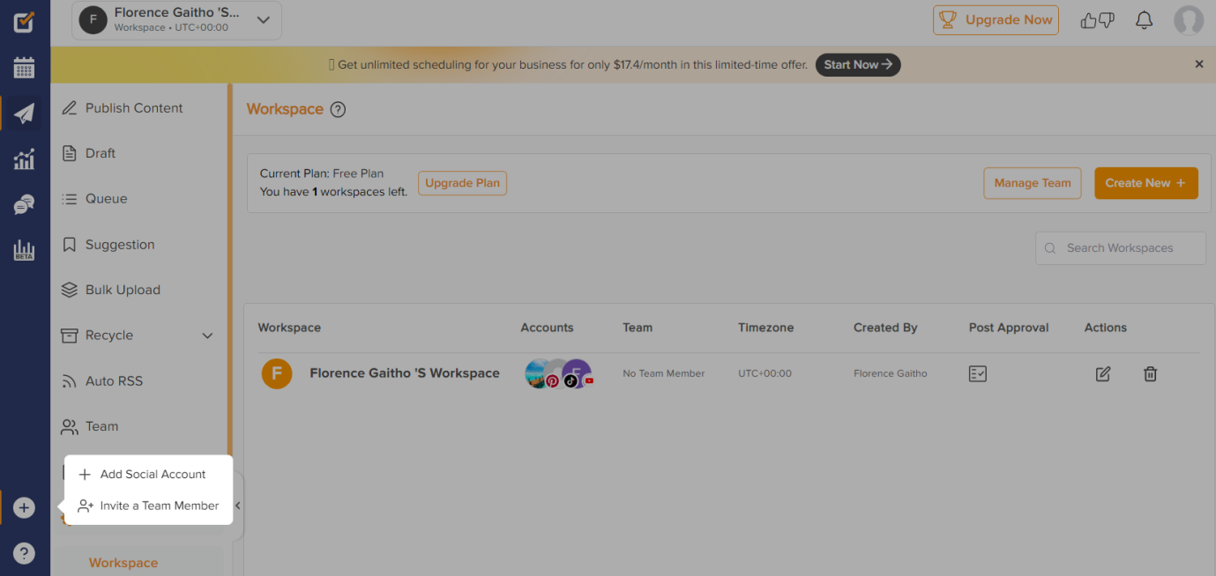Screen dimensions: 1216x576
Task: Click the Create New button
Action: [1145, 183]
